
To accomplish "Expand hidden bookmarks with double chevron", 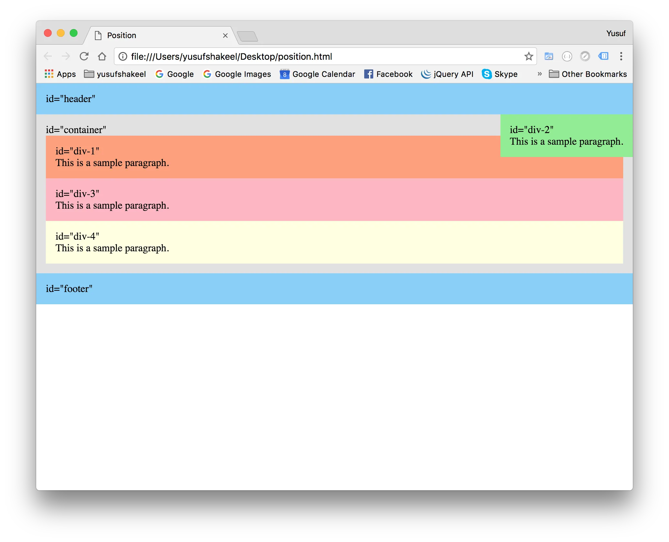I will (x=540, y=74).
